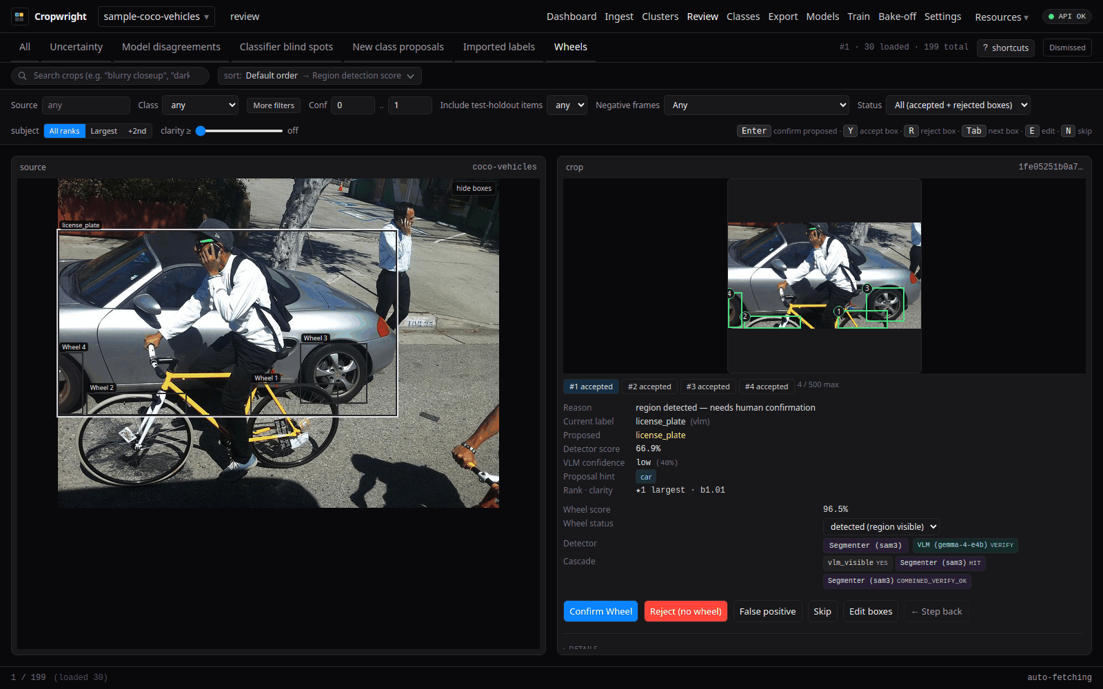Click the More filters button
The image size is (1103, 689).
pyautogui.click(x=274, y=105)
